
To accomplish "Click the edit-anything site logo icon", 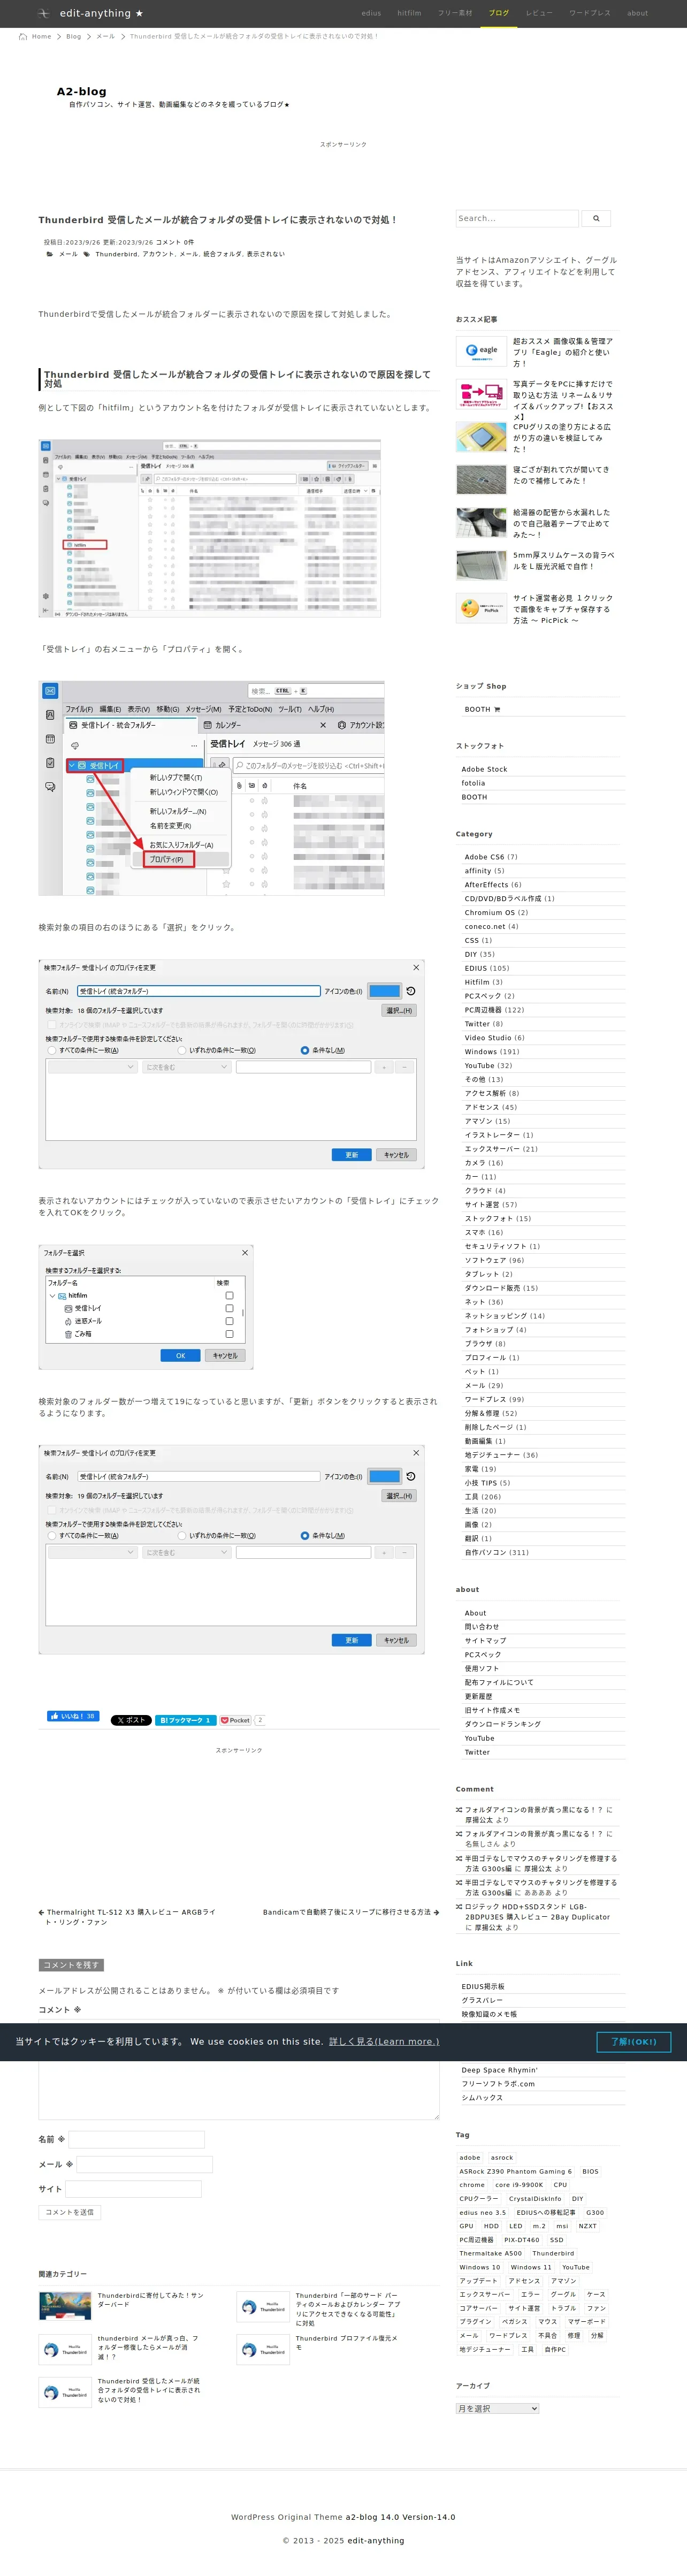I will 43,13.
